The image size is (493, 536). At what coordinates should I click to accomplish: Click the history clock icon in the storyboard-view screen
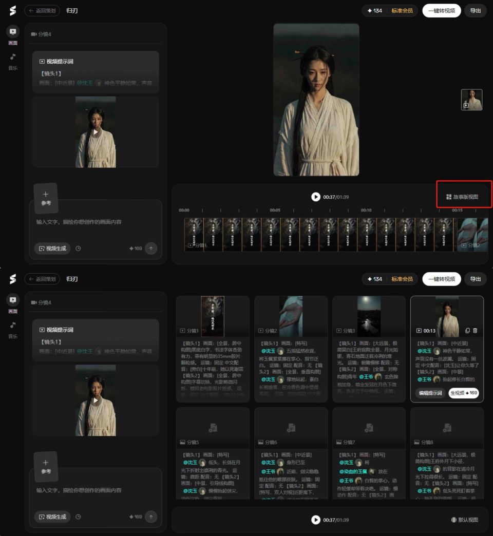78,517
